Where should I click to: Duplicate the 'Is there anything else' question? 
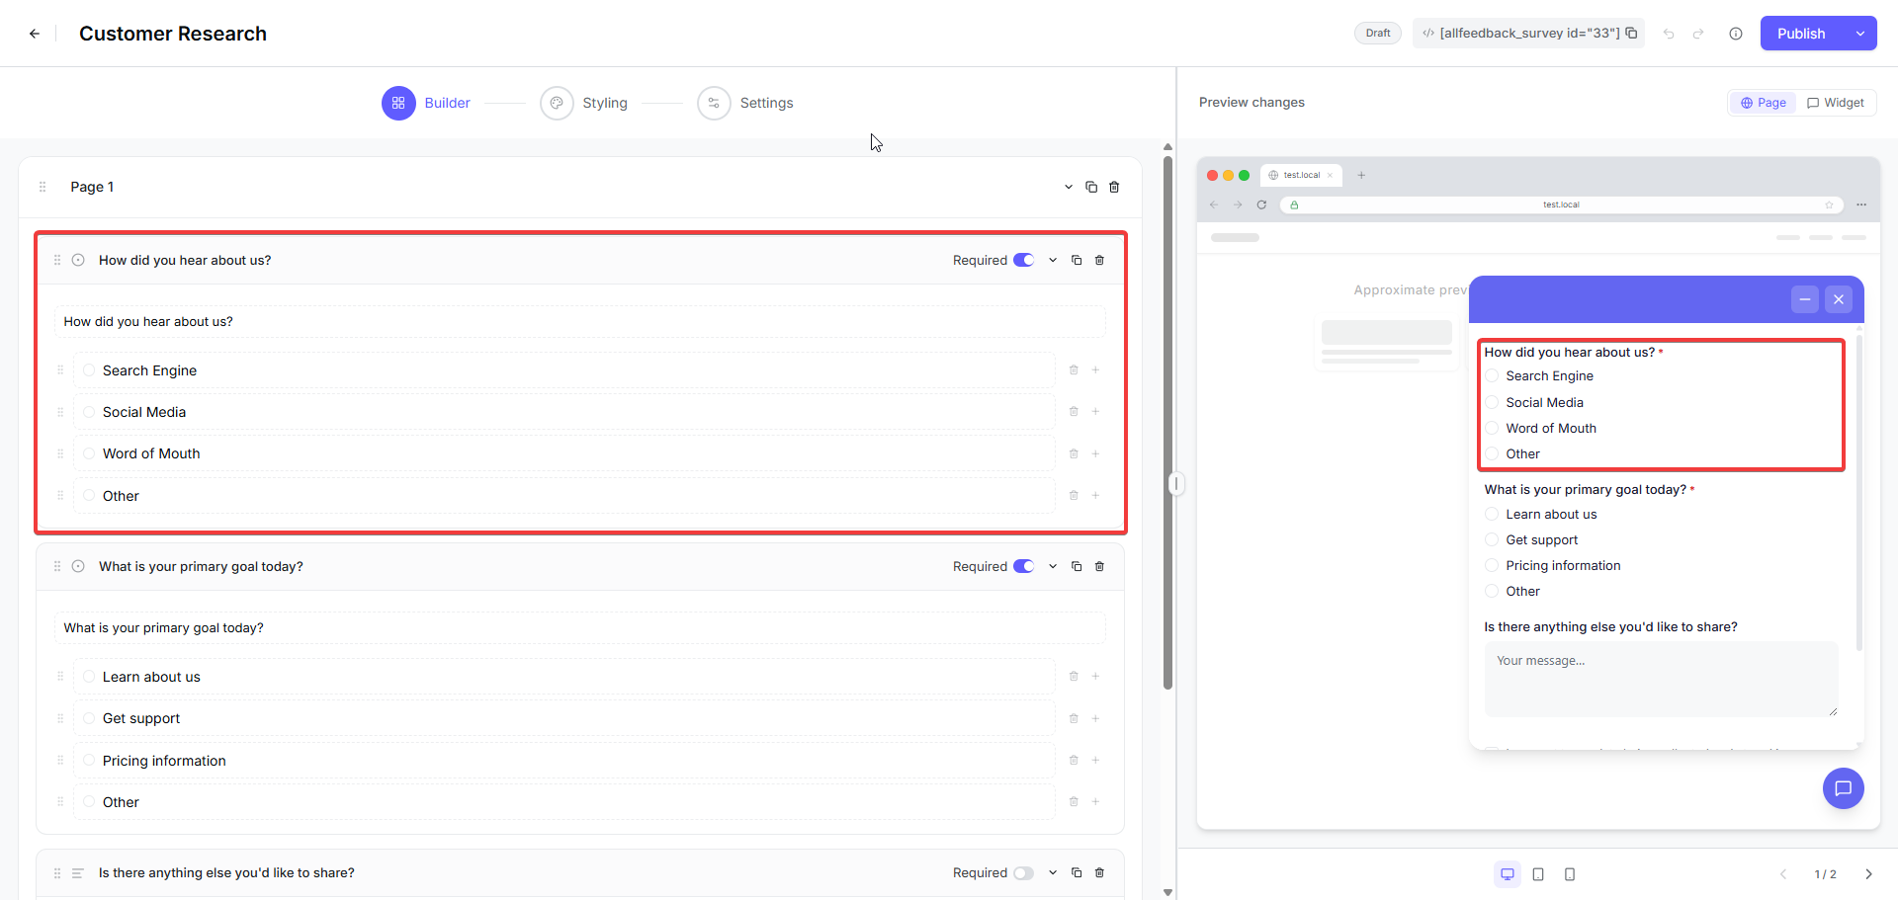pos(1077,873)
